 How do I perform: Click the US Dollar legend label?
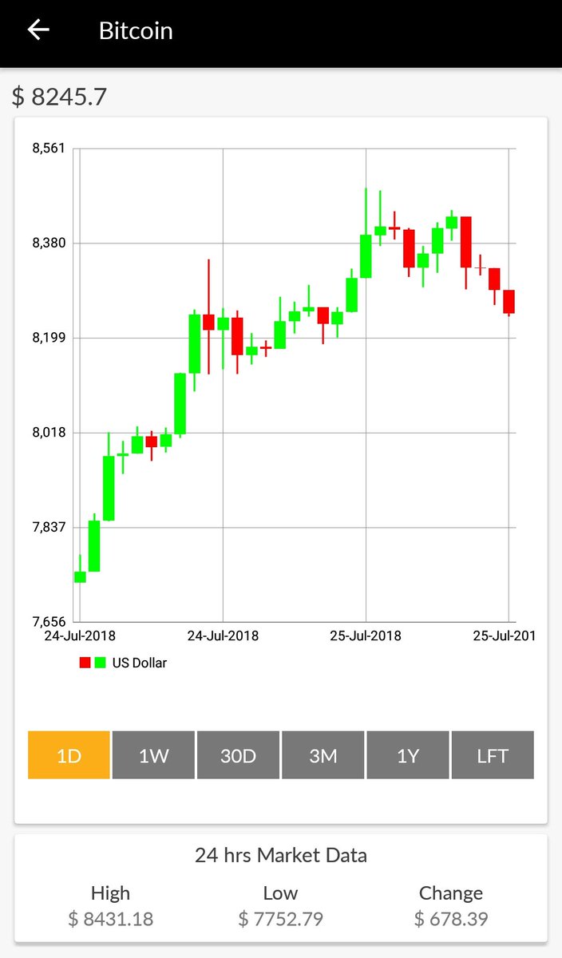point(140,663)
